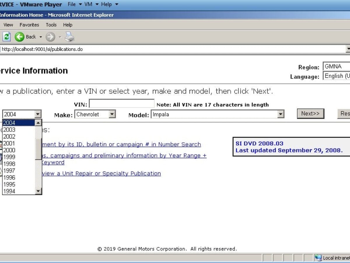Click the Next>> button
This screenshot has height=263, width=350.
(x=310, y=114)
